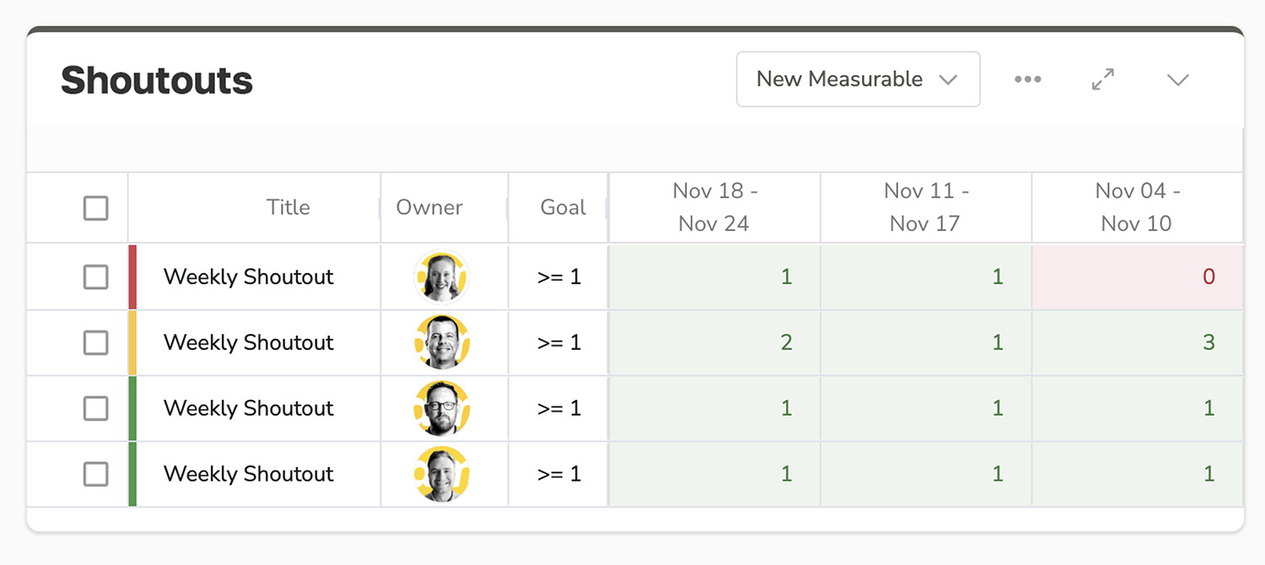Open the three-dots more options menu

(x=1027, y=79)
